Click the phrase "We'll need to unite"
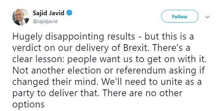The image size is (220, 111). click(x=142, y=82)
